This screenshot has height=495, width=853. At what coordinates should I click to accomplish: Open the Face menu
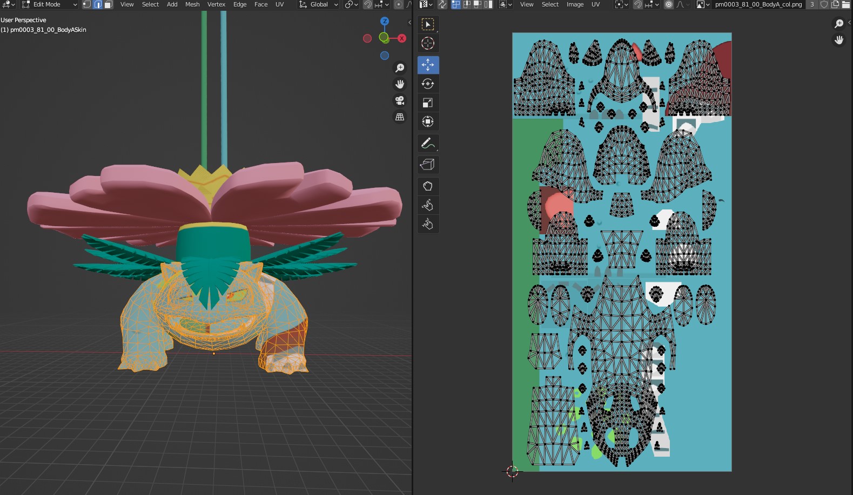(x=261, y=4)
